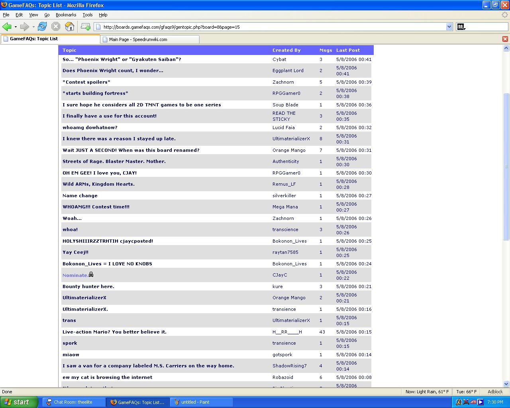Open 'Live-action Mario? You better believe it.'

[x=114, y=332]
